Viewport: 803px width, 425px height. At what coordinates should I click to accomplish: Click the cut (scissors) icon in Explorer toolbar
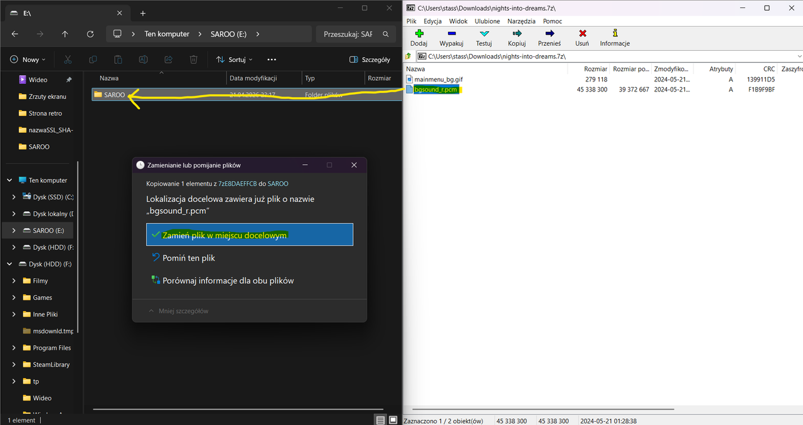pos(68,60)
